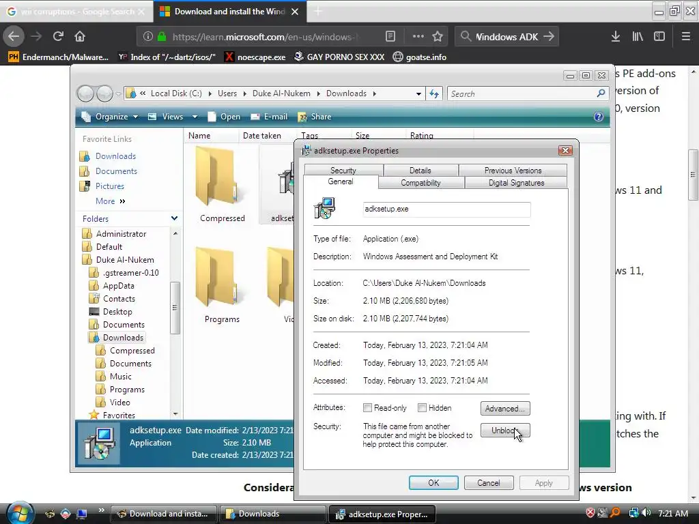The image size is (699, 524).
Task: Show hidden quick launch icons chevron
Action: click(x=101, y=510)
